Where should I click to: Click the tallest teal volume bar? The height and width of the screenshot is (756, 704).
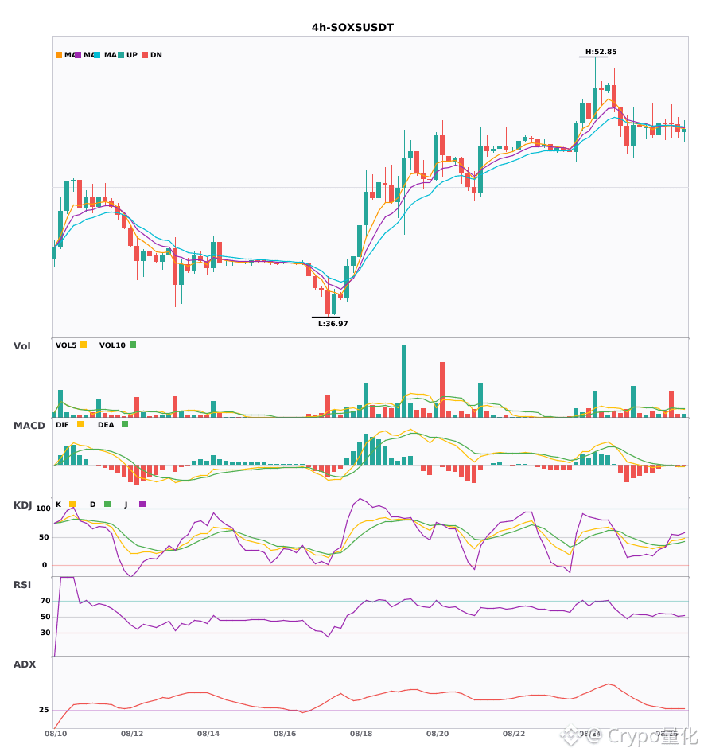click(x=404, y=381)
